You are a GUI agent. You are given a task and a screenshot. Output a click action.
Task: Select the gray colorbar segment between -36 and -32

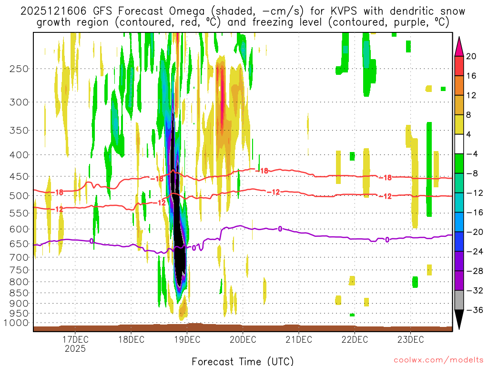pos(459,300)
